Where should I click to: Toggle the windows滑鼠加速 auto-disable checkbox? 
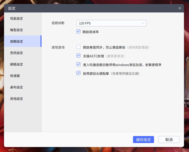coord(78,64)
